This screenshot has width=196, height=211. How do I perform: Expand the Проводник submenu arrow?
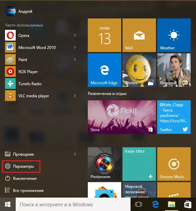(75, 154)
